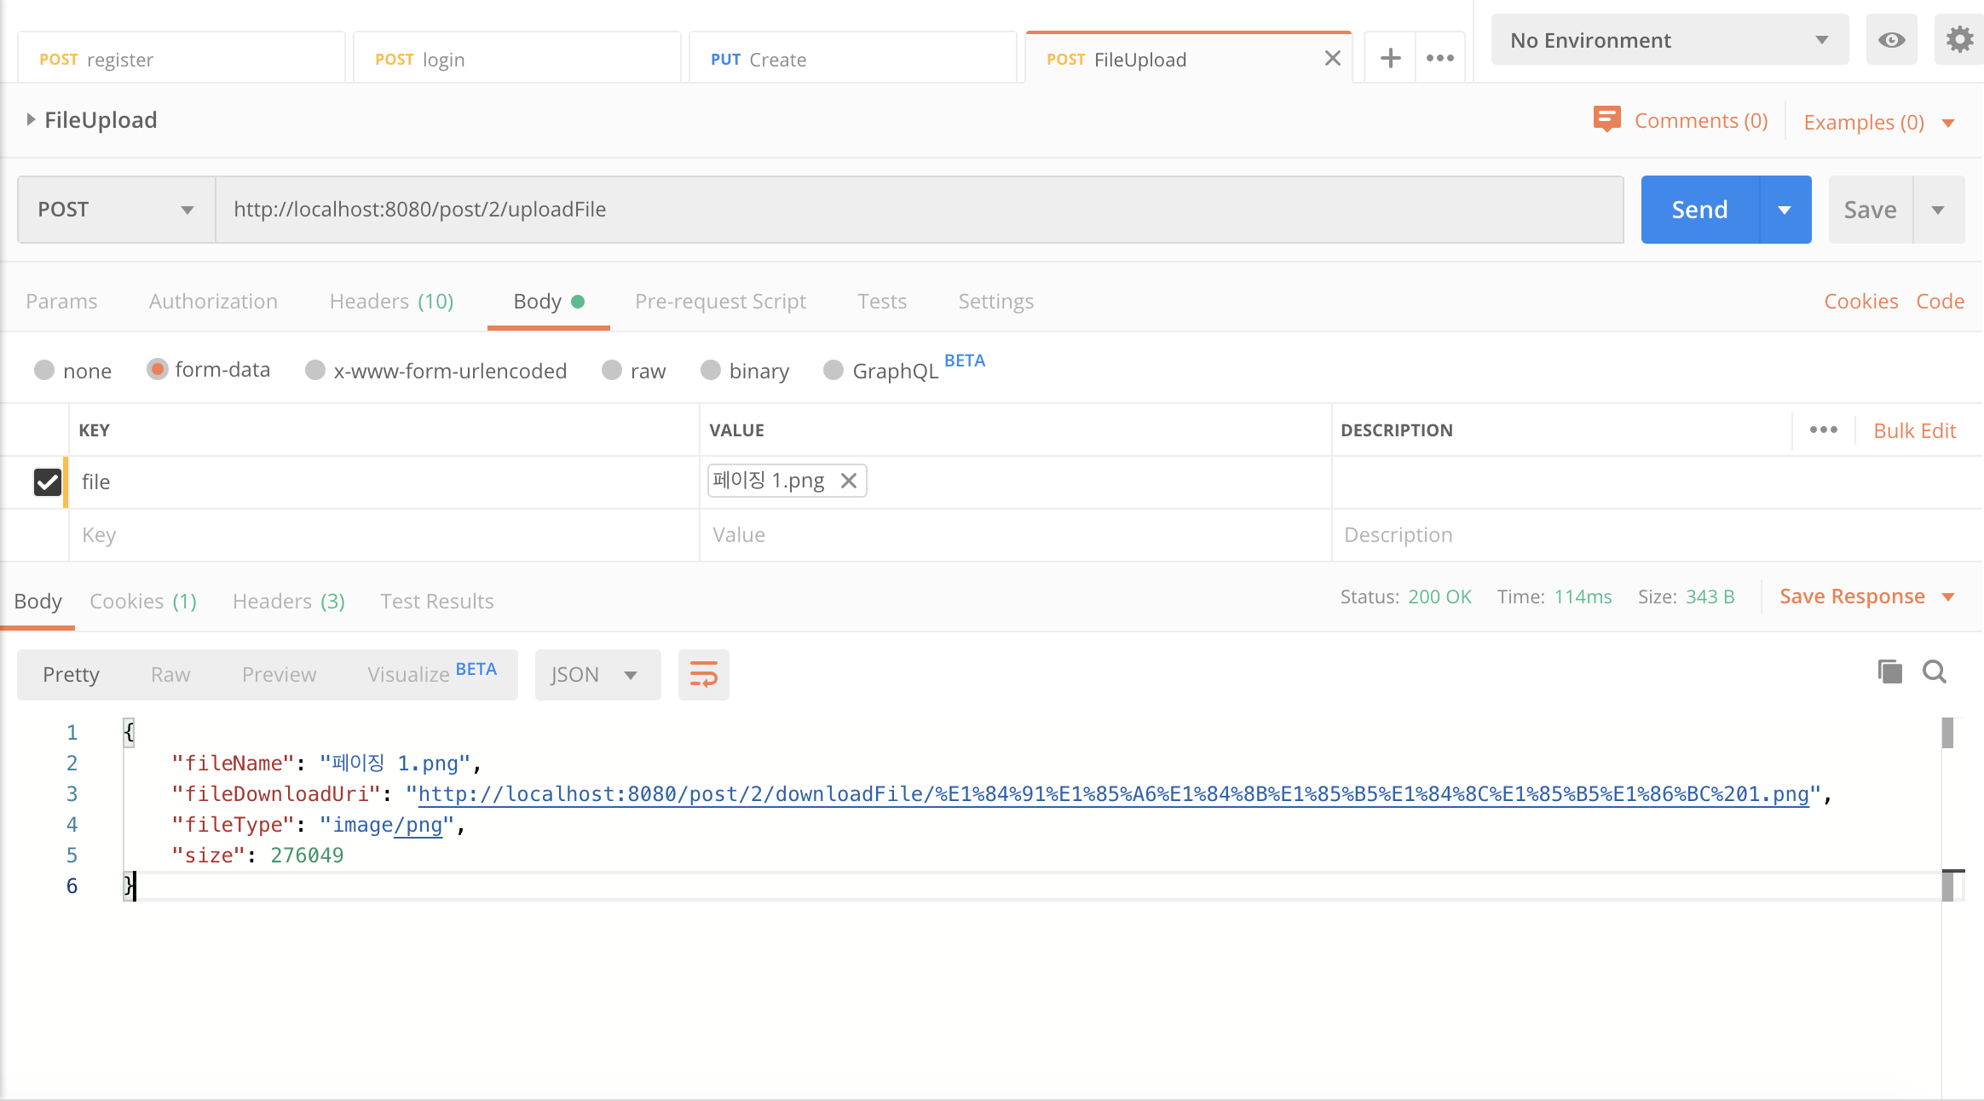This screenshot has height=1101, width=1984.
Task: Open manage environments gear icon
Action: coord(1959,39)
